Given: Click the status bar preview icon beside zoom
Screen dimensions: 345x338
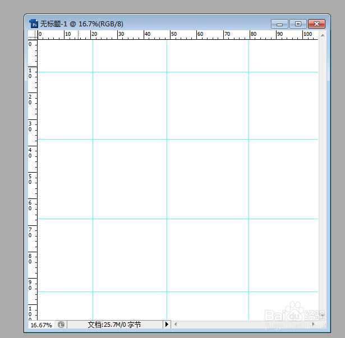Looking at the screenshot, I should click(61, 325).
